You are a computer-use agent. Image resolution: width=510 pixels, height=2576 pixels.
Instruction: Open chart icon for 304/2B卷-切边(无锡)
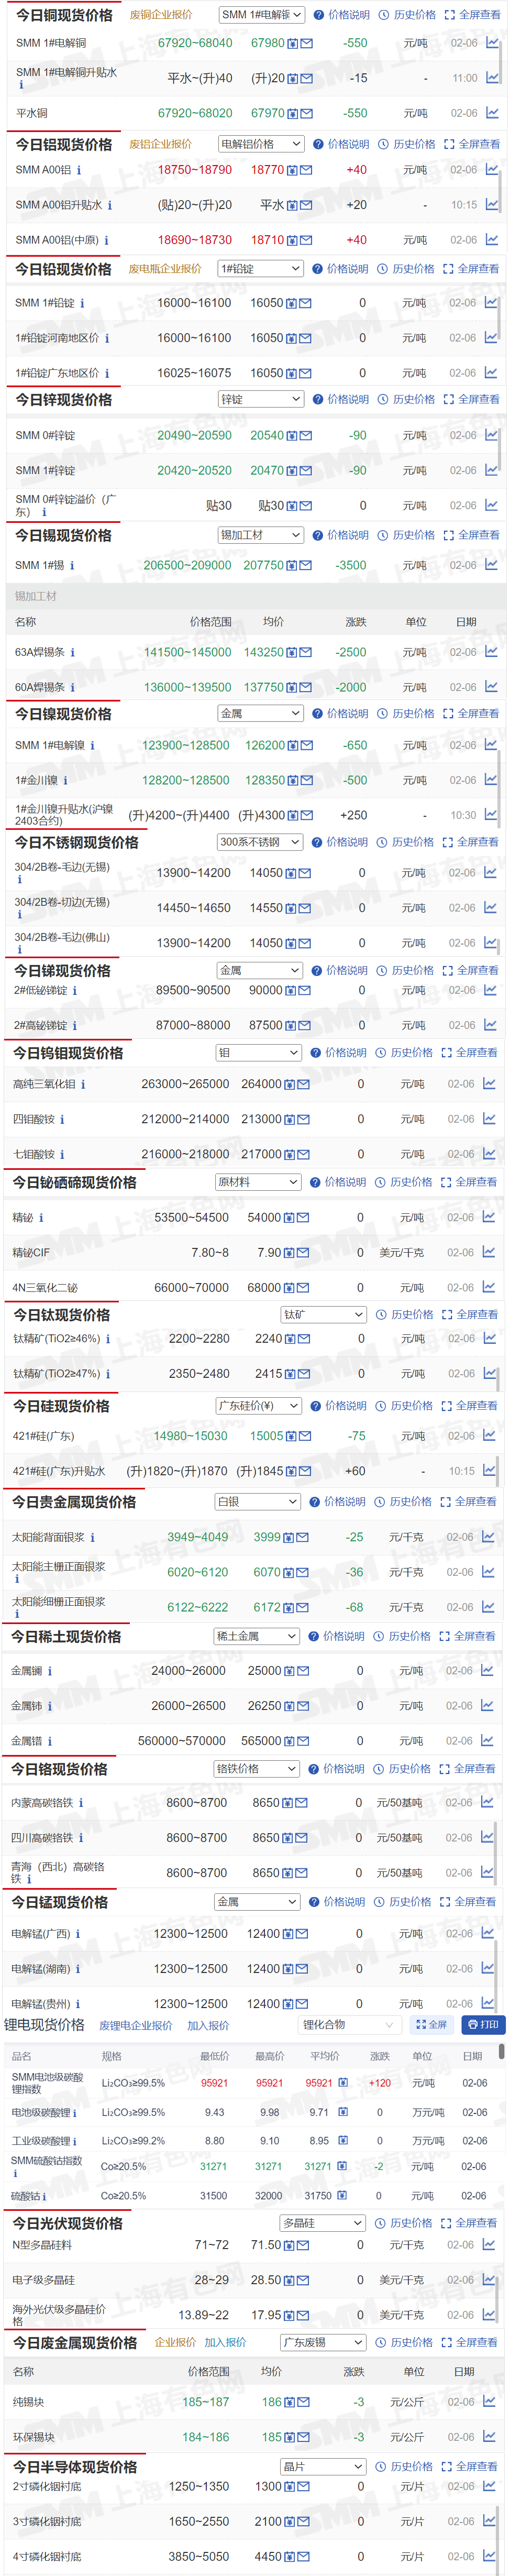(x=490, y=908)
